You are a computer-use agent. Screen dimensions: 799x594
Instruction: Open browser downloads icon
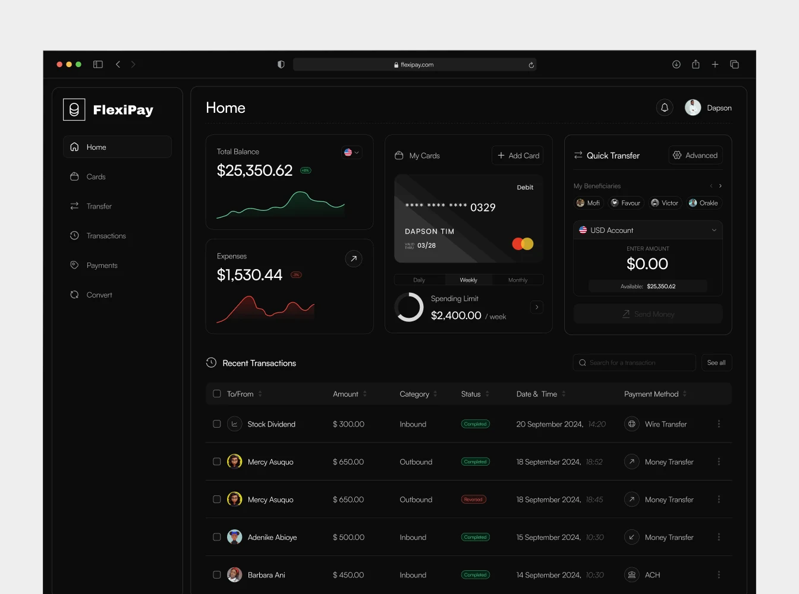pos(677,64)
